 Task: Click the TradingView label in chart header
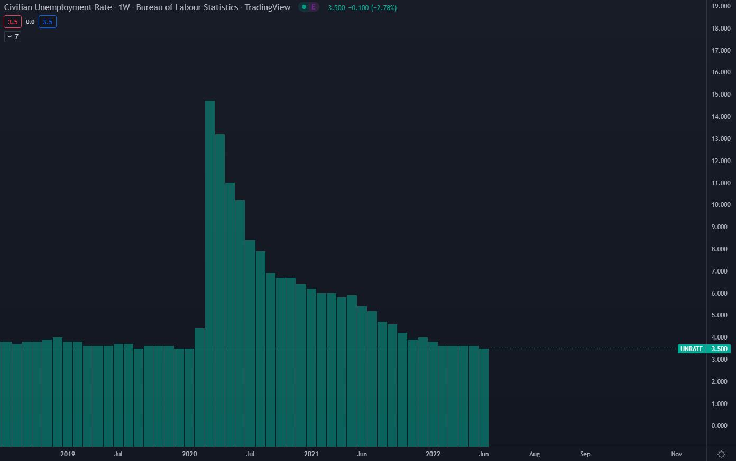click(268, 7)
